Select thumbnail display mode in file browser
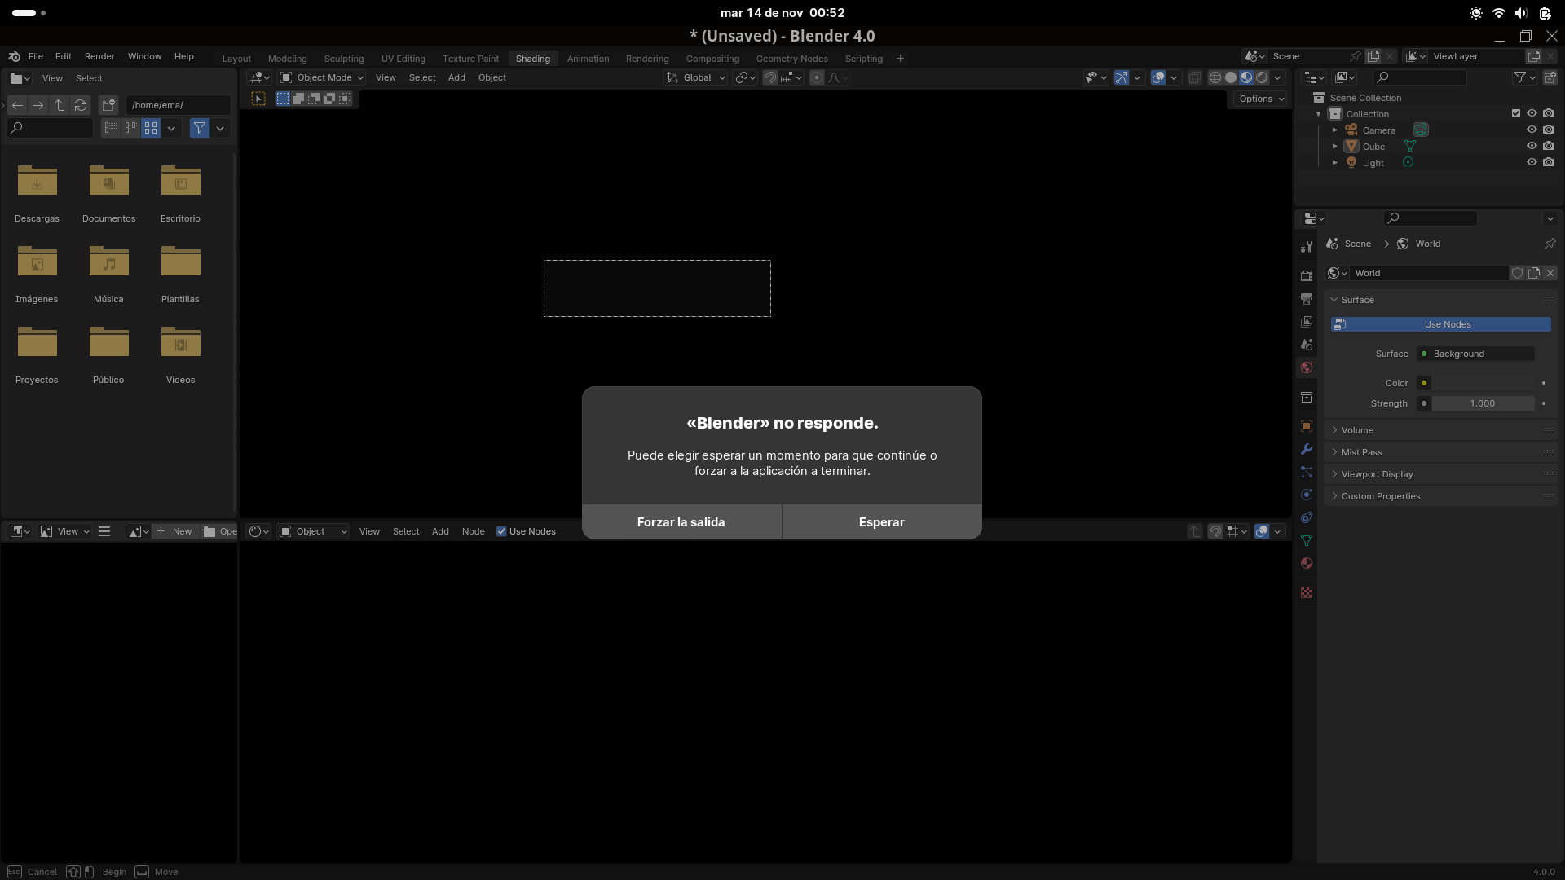Screen dimensions: 1565x880 pos(151,128)
